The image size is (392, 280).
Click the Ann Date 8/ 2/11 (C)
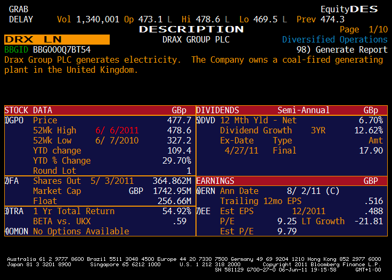tap(313, 191)
